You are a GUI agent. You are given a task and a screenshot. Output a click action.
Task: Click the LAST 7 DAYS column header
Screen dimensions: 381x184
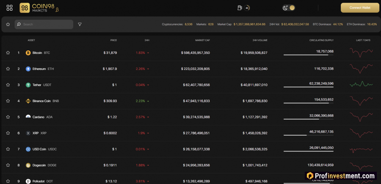(363, 40)
